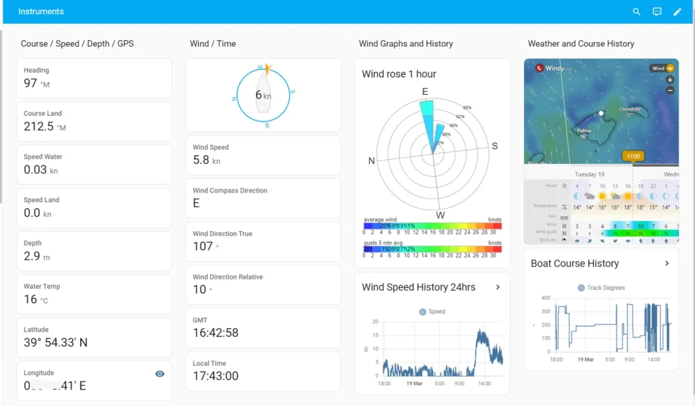Screen dimensions: 695x406
Task: Toggle the Speed legend series
Action: pyautogui.click(x=432, y=312)
